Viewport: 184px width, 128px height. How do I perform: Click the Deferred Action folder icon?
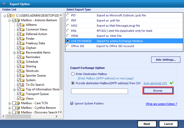pyautogui.click(x=23, y=34)
